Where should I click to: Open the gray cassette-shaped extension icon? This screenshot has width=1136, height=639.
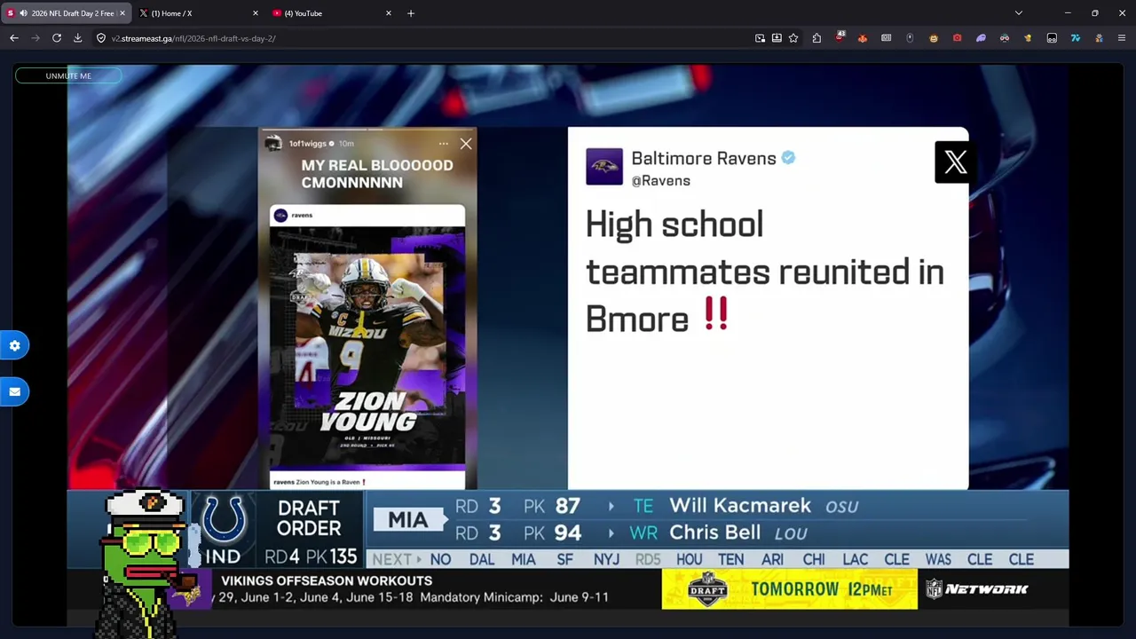point(886,38)
